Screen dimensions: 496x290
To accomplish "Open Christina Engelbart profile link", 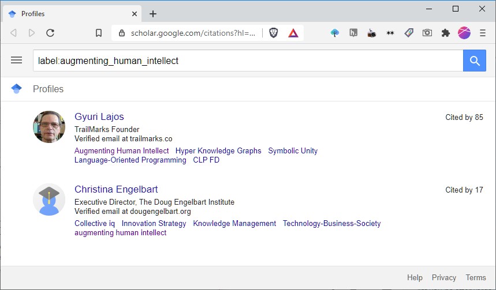I will point(116,189).
